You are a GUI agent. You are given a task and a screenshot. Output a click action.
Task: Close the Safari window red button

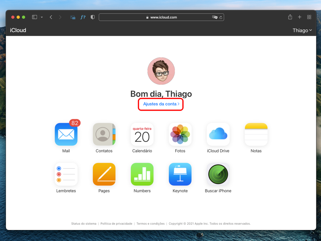[x=13, y=17]
